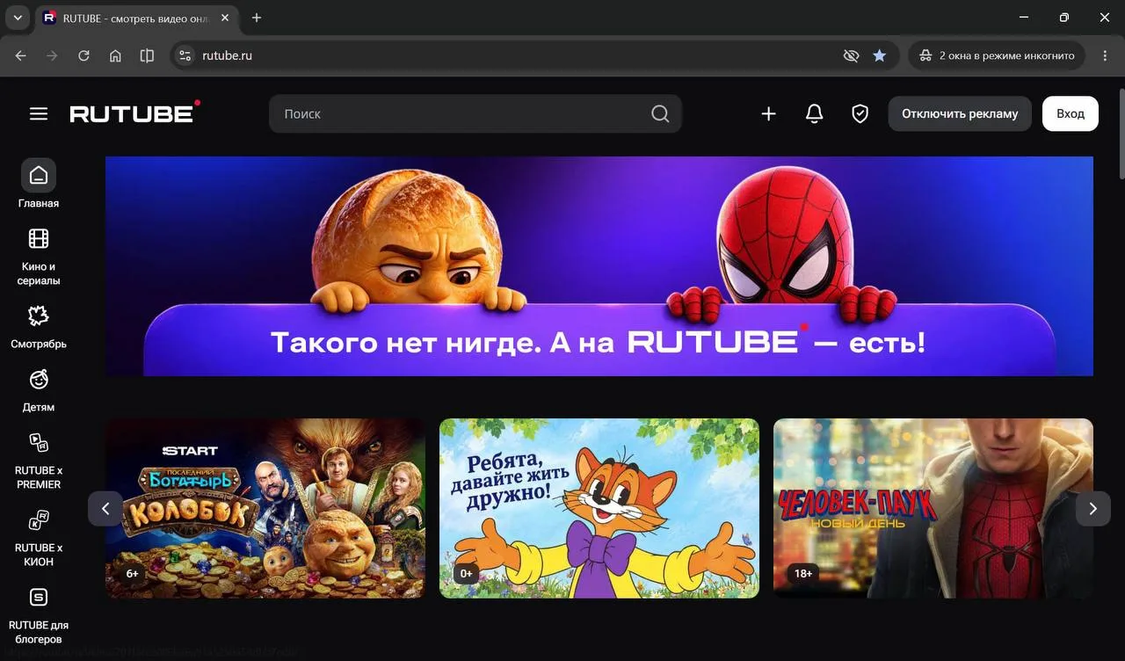Click the bookmark star in address bar
Screen dimensions: 1125x661
(879, 55)
